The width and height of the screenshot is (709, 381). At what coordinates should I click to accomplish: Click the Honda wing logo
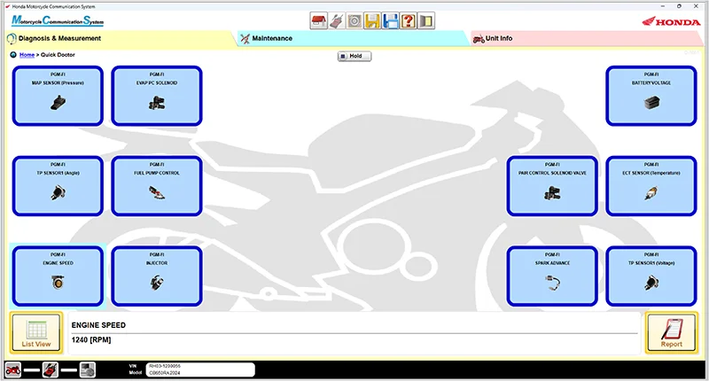pyautogui.click(x=671, y=21)
